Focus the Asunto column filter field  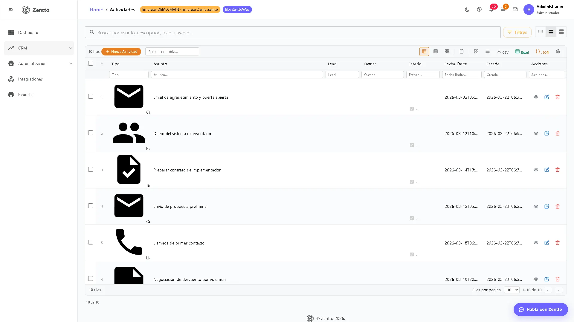[237, 75]
